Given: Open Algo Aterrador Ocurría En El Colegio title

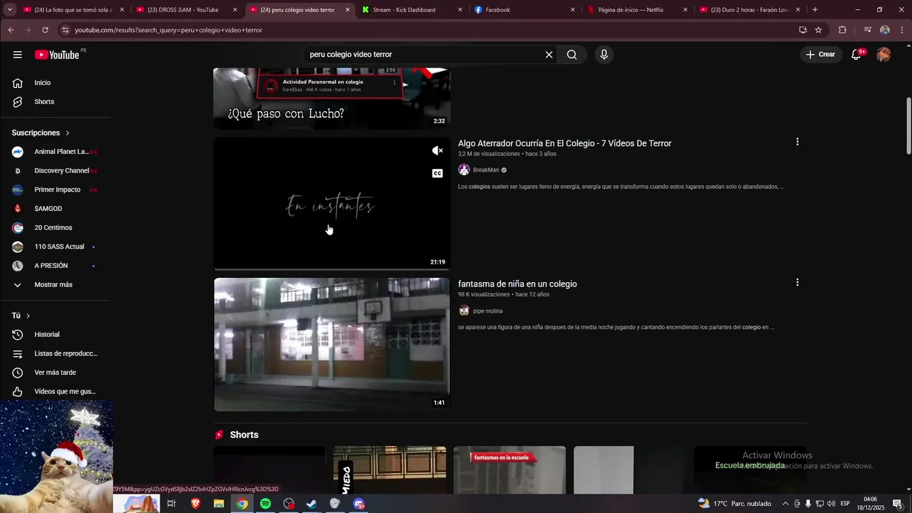Looking at the screenshot, I should pyautogui.click(x=564, y=143).
